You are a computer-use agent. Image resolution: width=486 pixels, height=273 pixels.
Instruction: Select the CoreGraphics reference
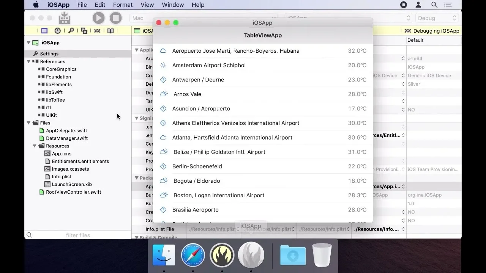[61, 69]
